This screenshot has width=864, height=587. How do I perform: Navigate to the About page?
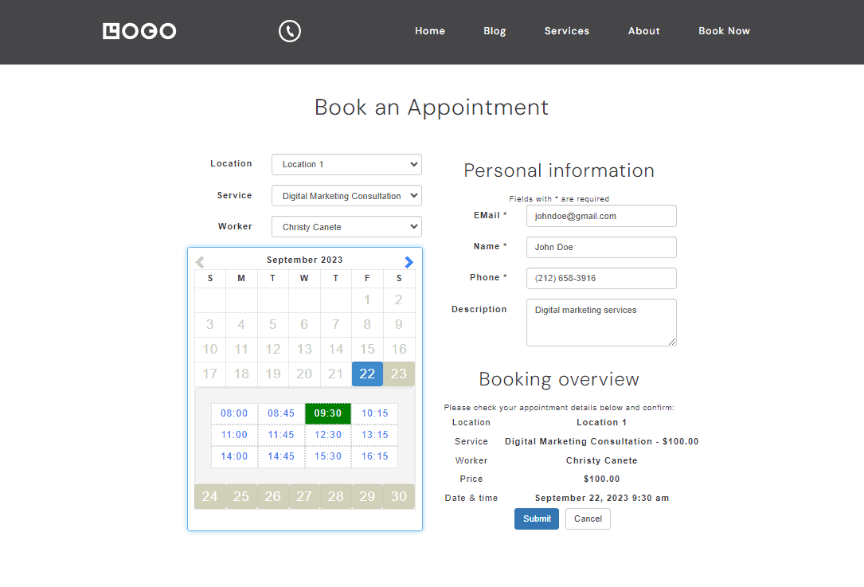(643, 31)
